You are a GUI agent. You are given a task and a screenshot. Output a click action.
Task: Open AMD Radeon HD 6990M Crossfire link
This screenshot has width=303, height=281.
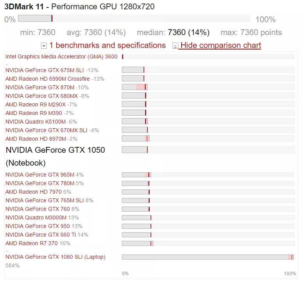click(x=48, y=79)
